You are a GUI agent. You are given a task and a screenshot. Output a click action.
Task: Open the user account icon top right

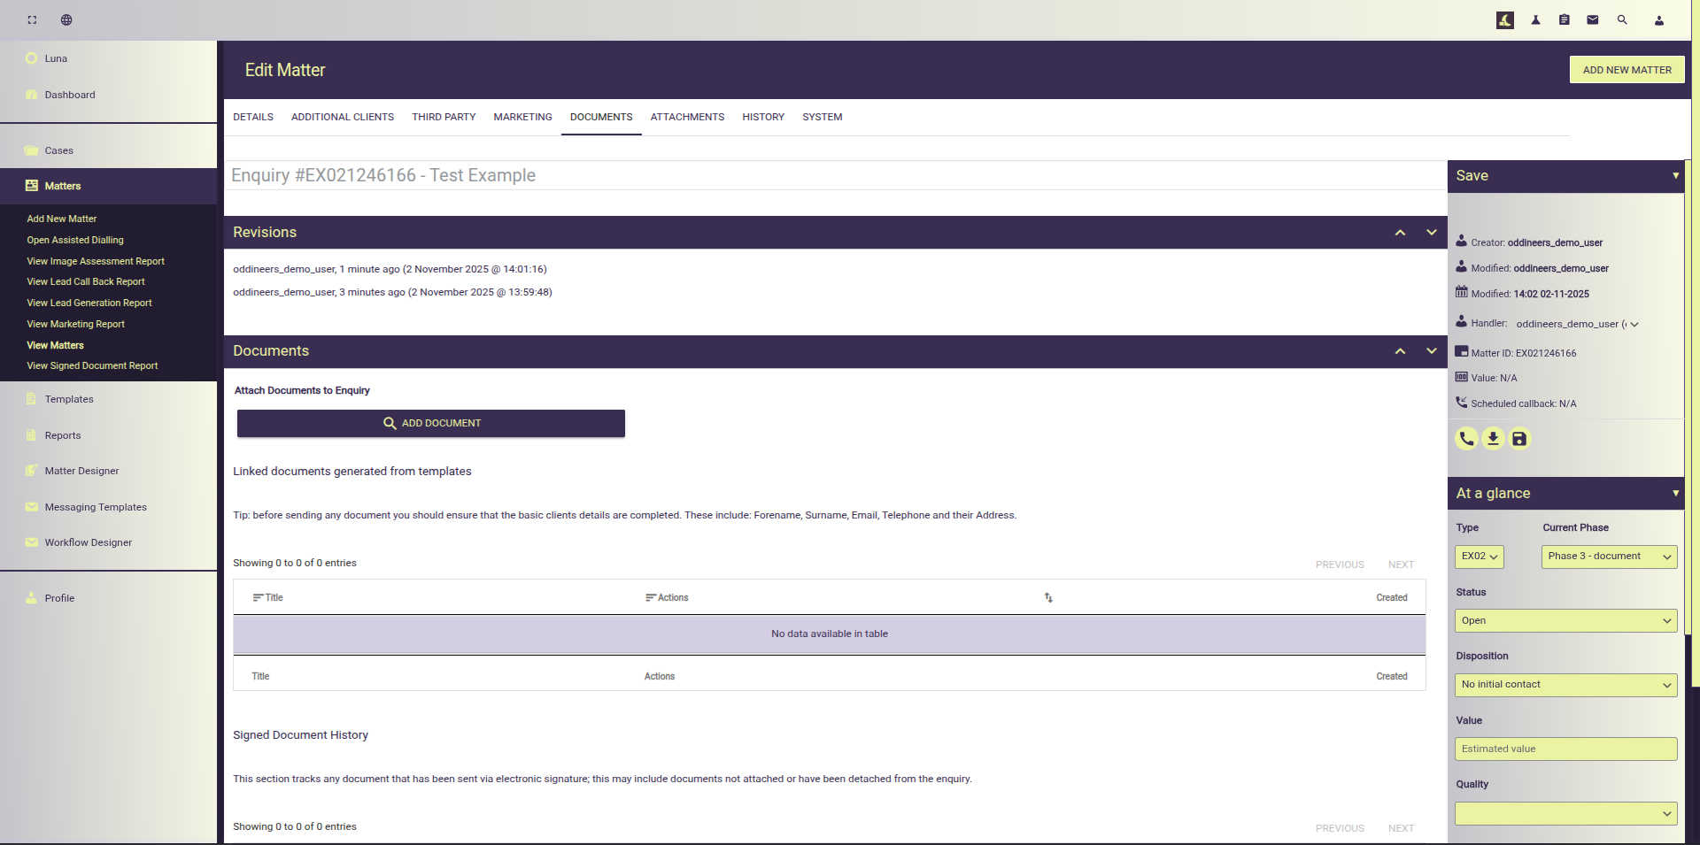click(1659, 20)
